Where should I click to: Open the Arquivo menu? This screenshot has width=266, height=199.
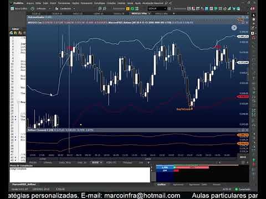[30, 3]
